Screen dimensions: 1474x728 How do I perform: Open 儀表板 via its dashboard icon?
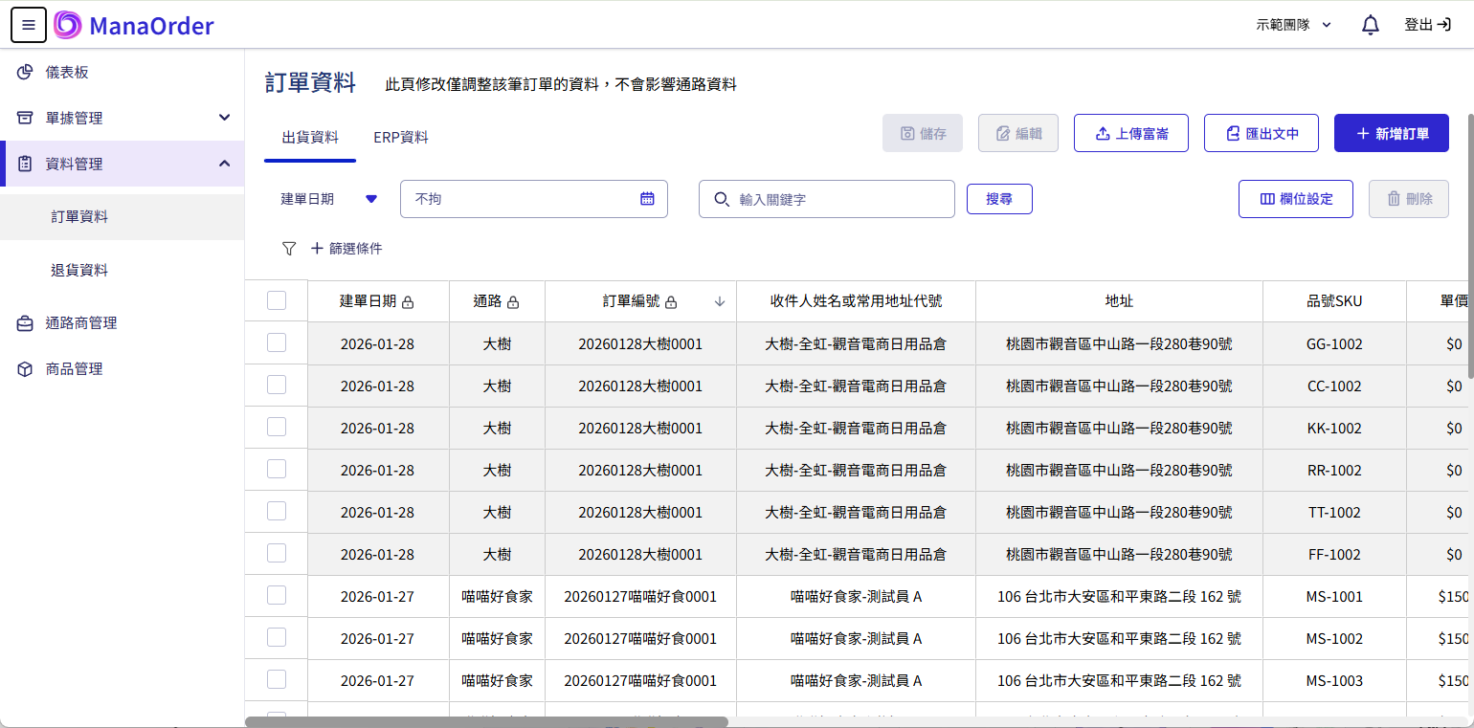23,72
